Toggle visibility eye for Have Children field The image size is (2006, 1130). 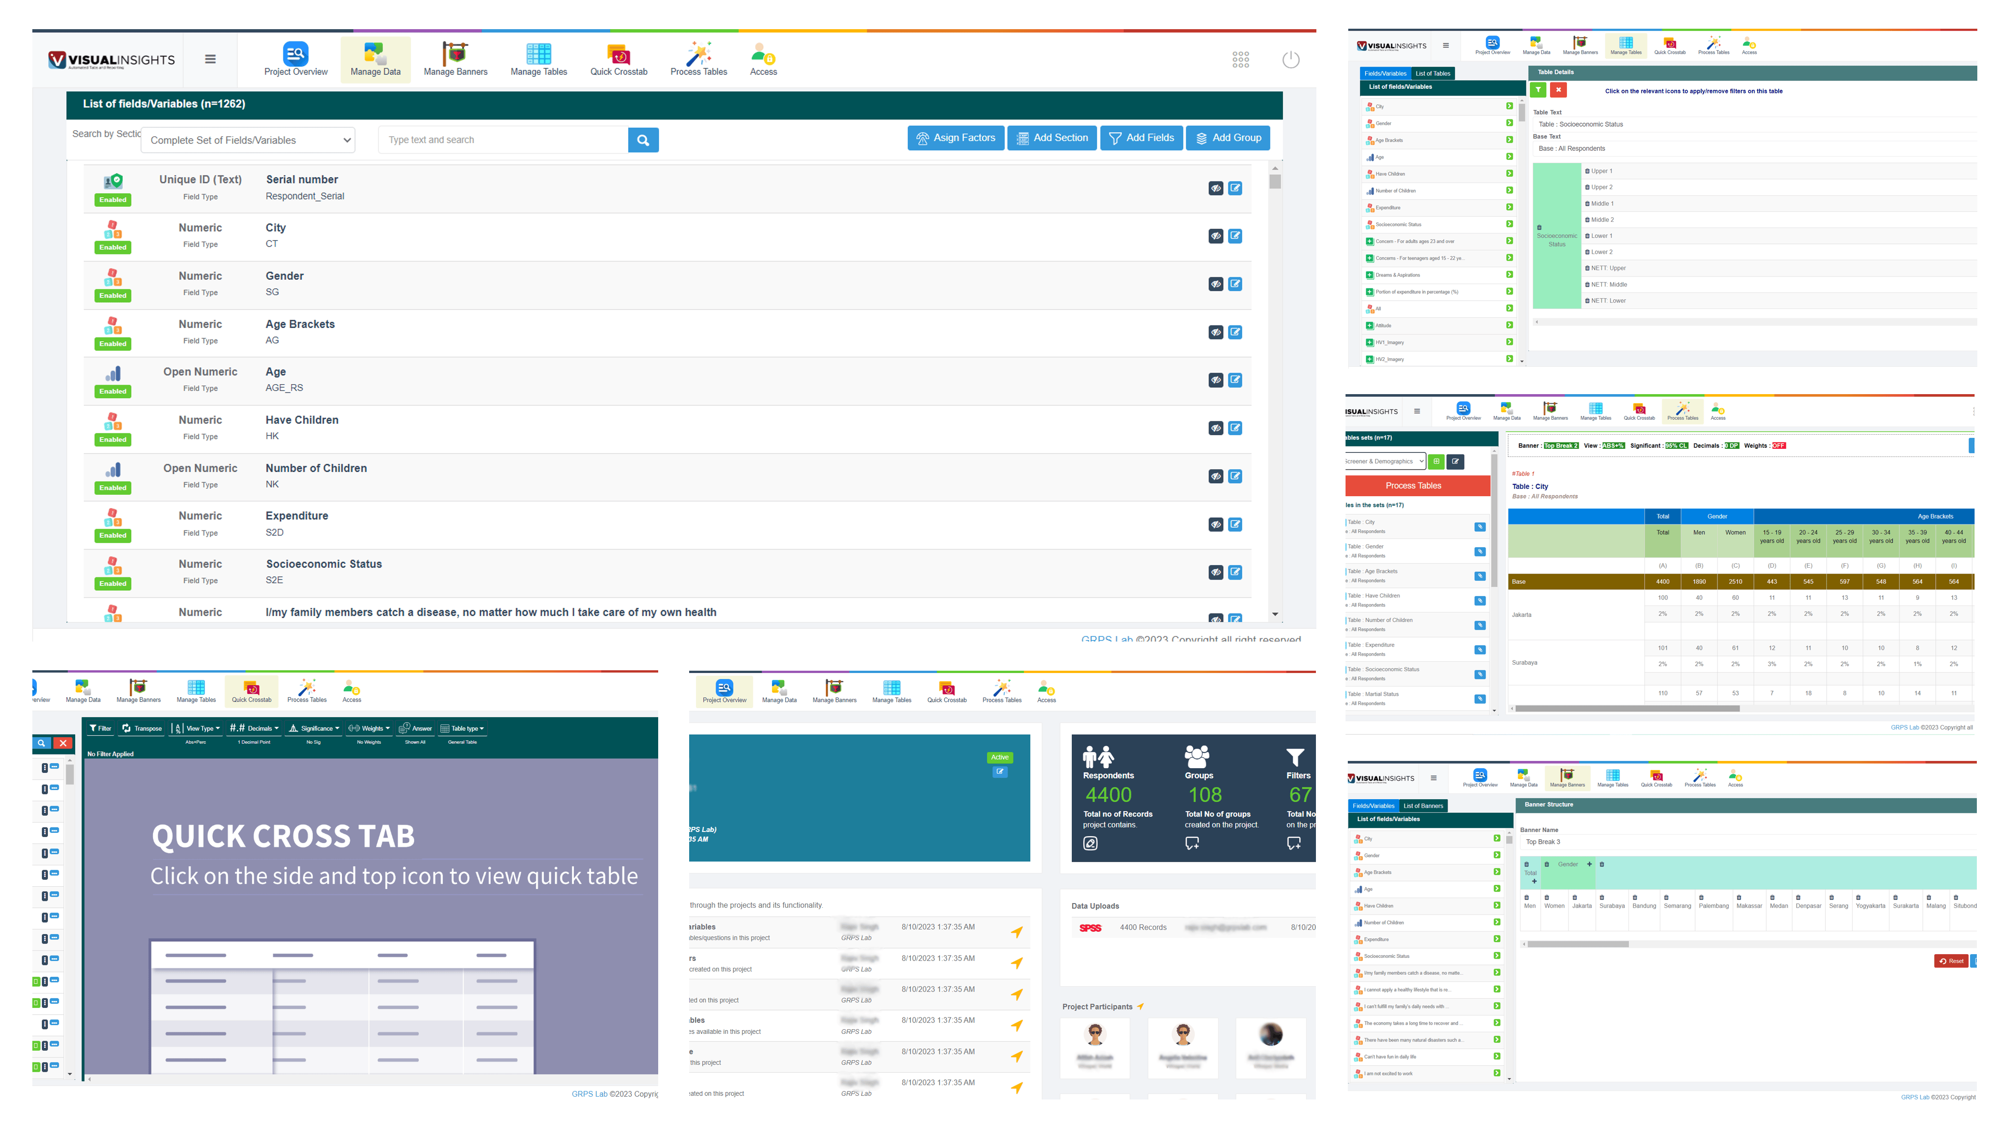point(1216,428)
